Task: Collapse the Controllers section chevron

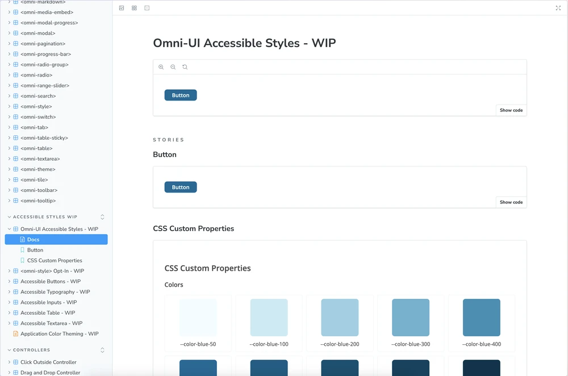Action: 10,350
